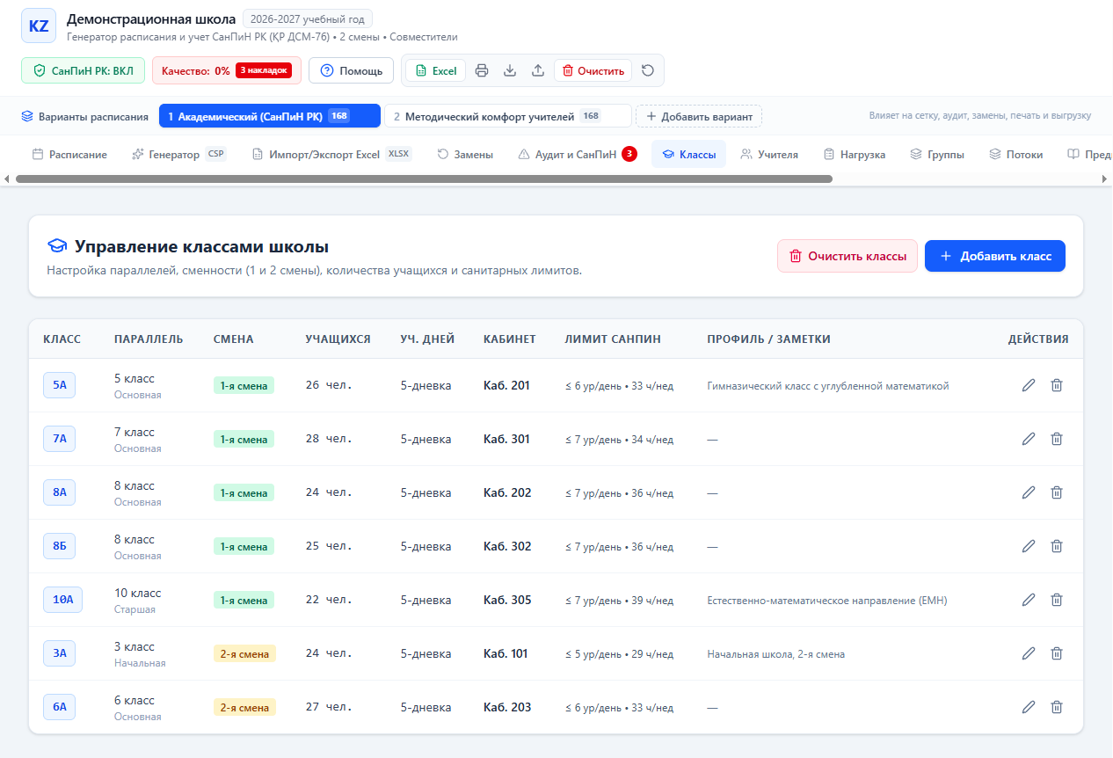Delete class 5А using its trash icon

(1057, 385)
